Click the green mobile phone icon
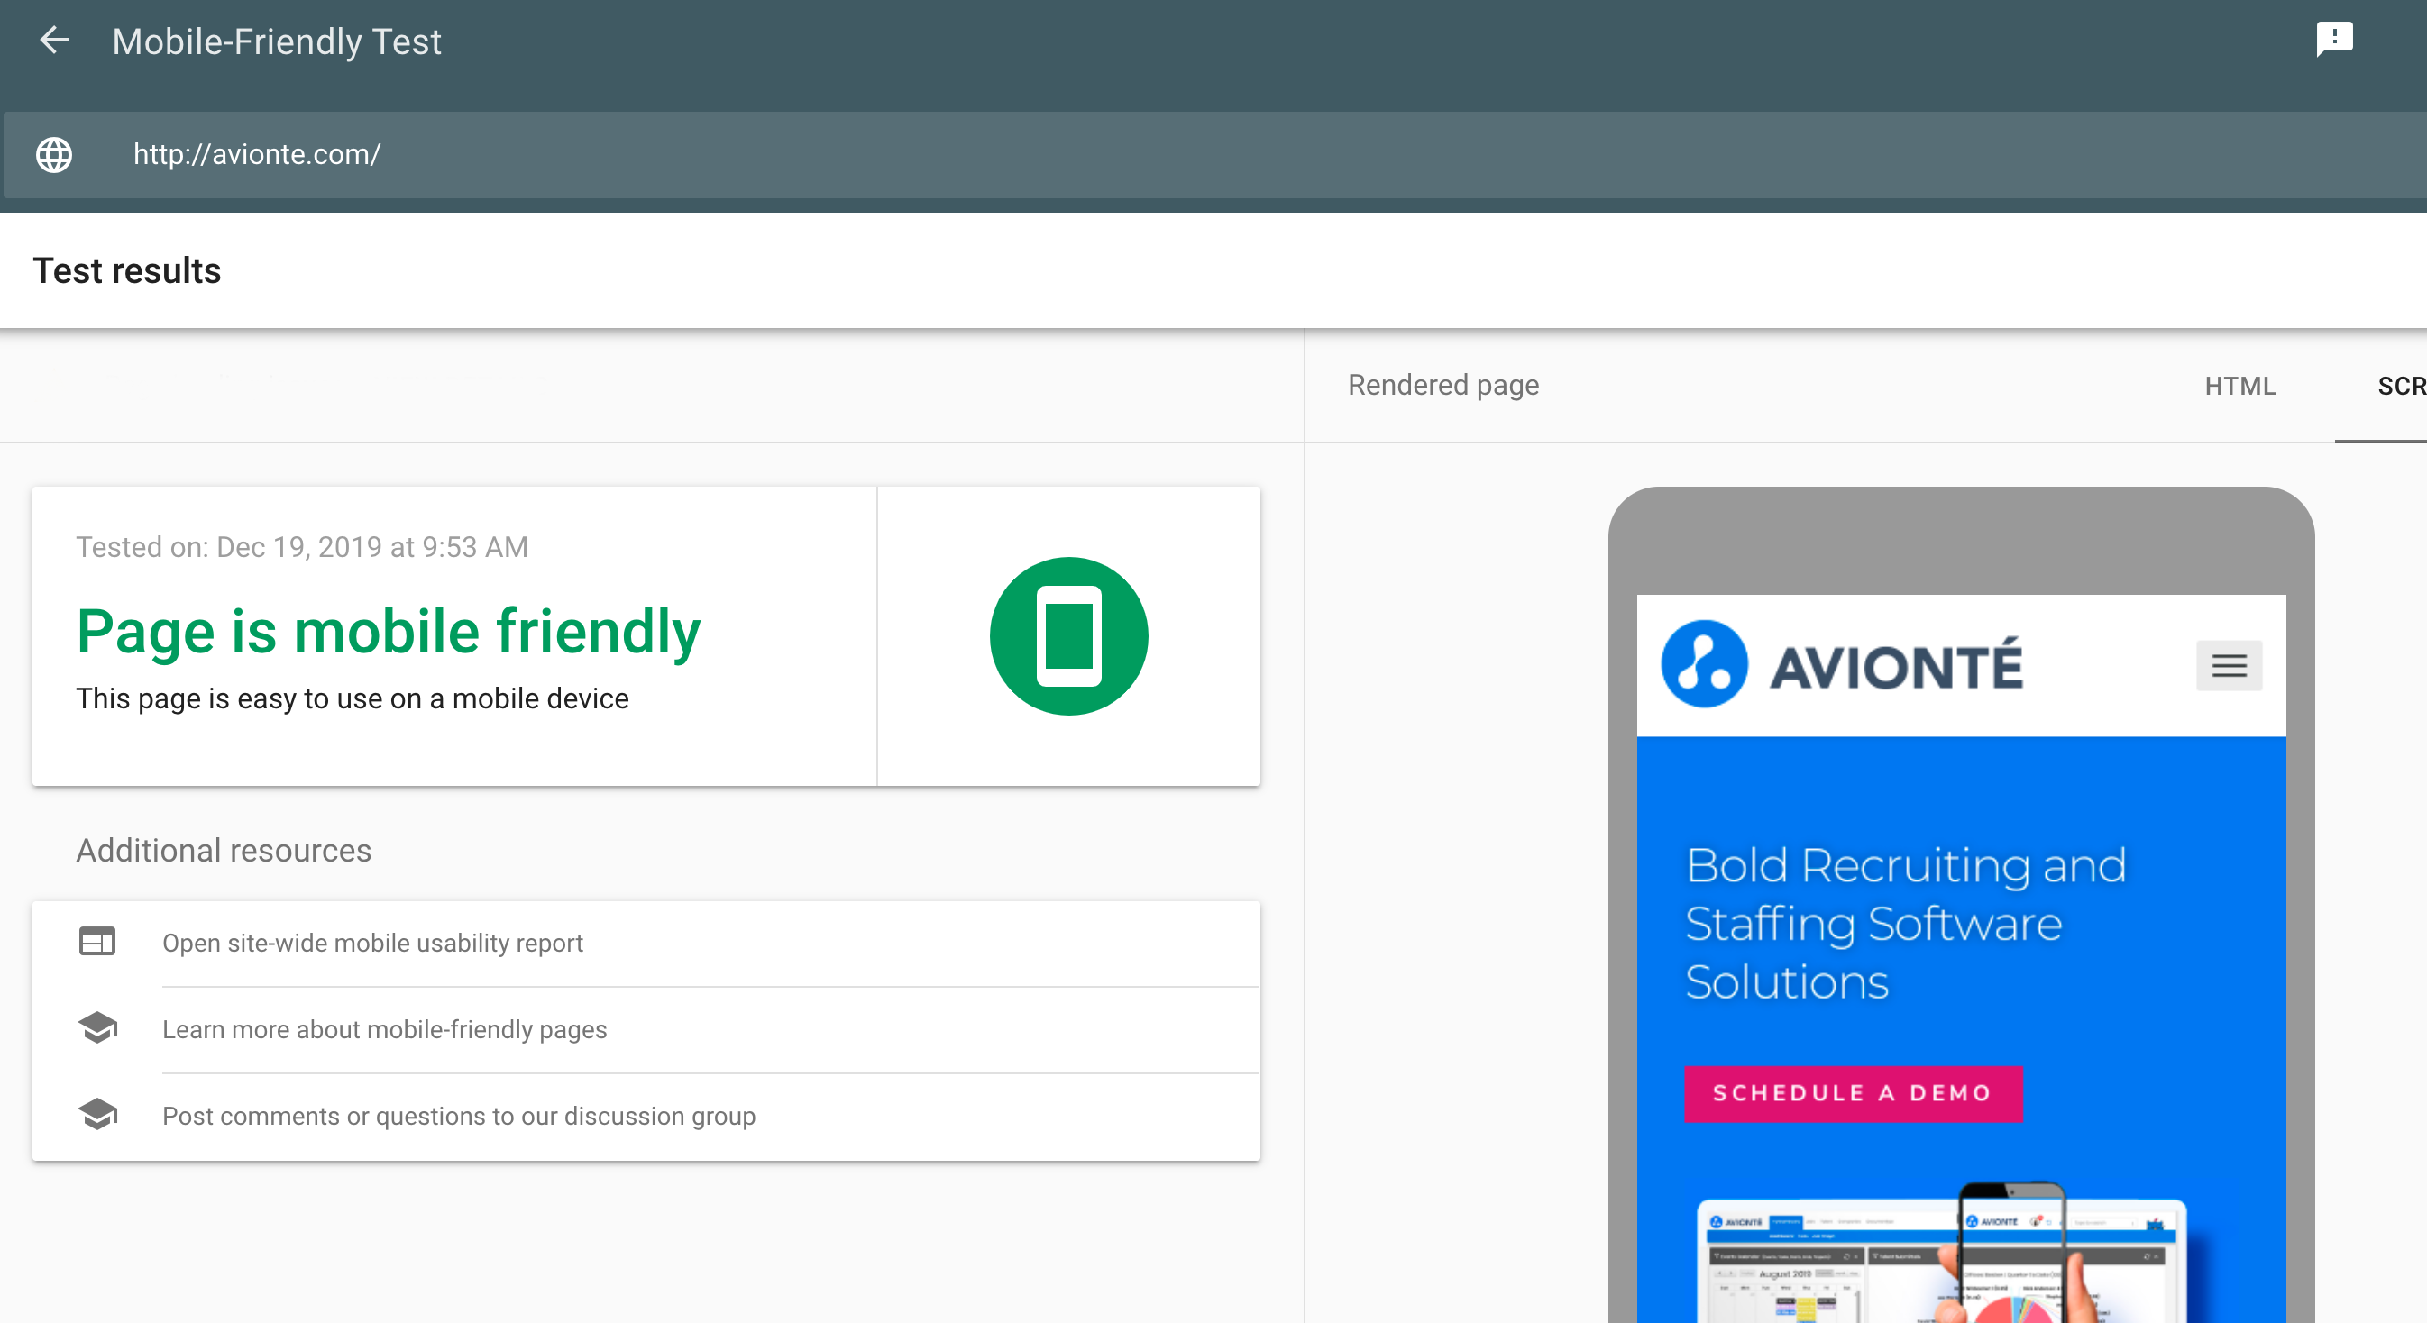The height and width of the screenshot is (1323, 2427). (1068, 636)
